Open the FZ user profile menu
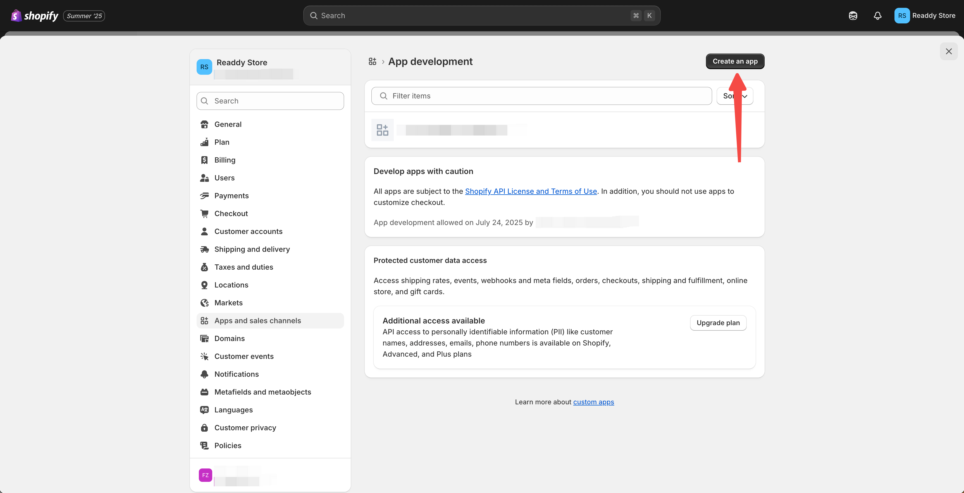Screen dimensions: 964x493 (x=206, y=475)
